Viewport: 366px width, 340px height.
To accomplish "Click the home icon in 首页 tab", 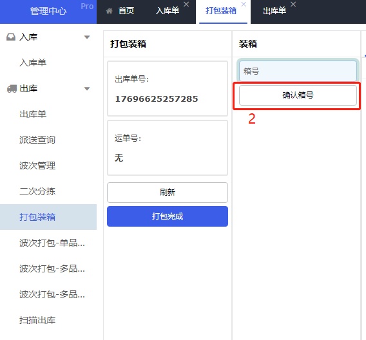I will pos(110,11).
